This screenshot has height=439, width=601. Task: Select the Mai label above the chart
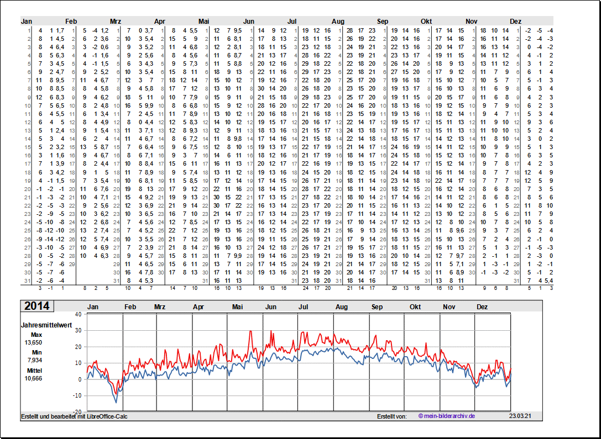(238, 306)
